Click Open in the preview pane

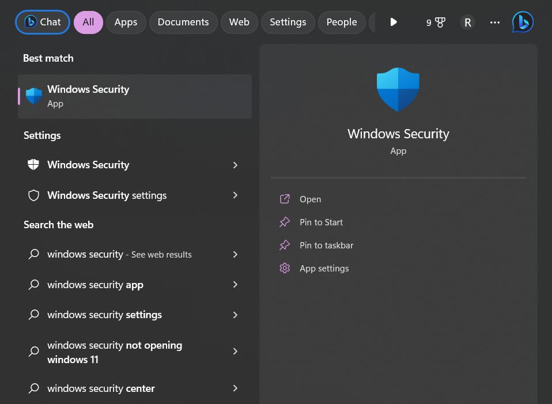click(x=310, y=199)
